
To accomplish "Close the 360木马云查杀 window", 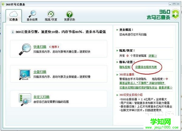I will pyautogui.click(x=178, y=4).
